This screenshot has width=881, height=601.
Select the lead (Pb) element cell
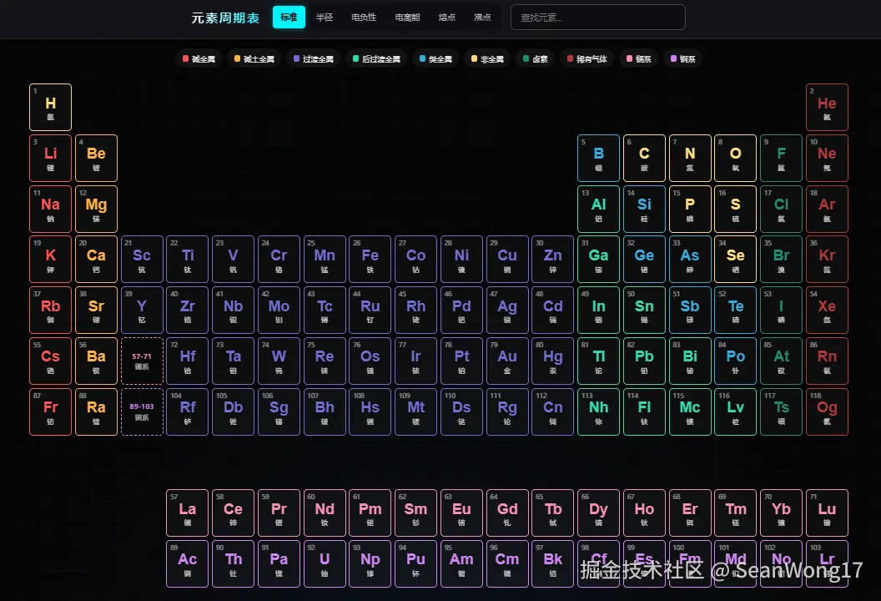(644, 361)
